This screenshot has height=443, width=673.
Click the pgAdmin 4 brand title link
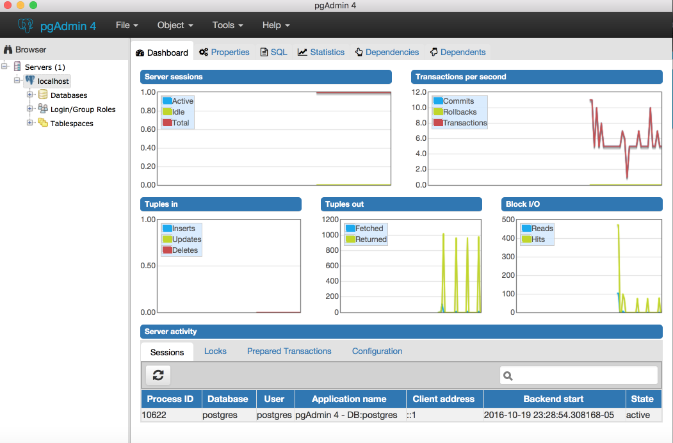pos(68,26)
